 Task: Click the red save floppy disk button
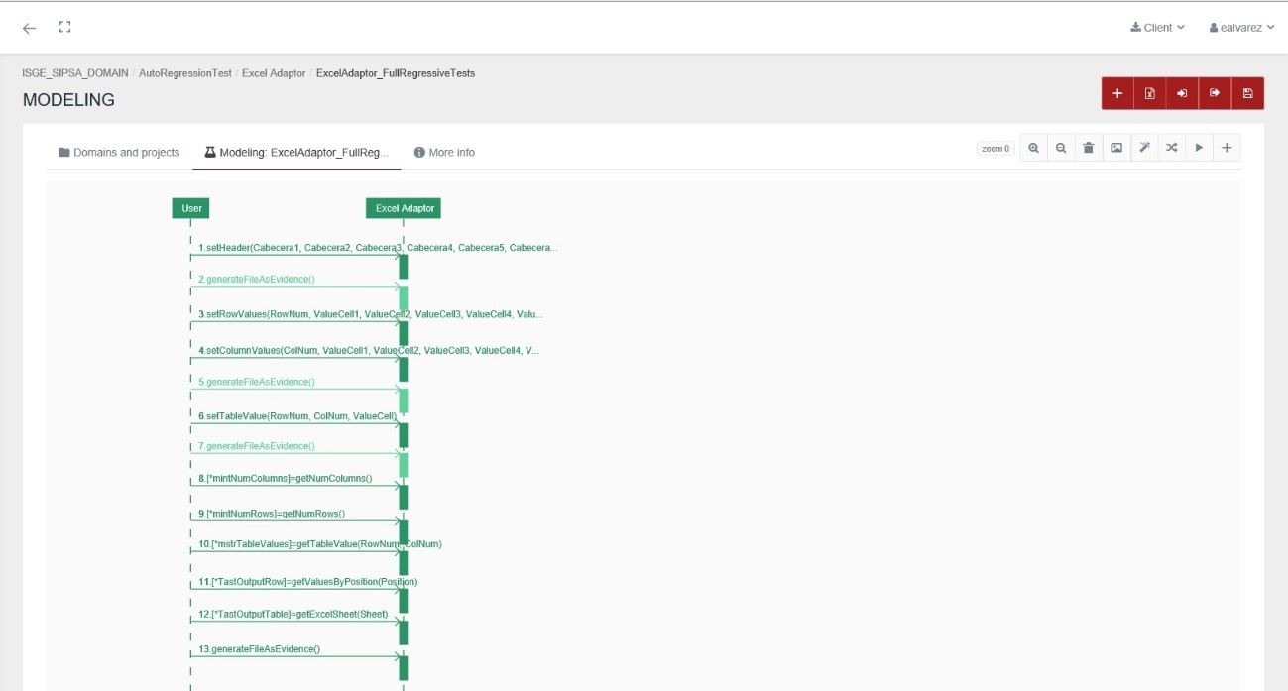tap(1247, 93)
